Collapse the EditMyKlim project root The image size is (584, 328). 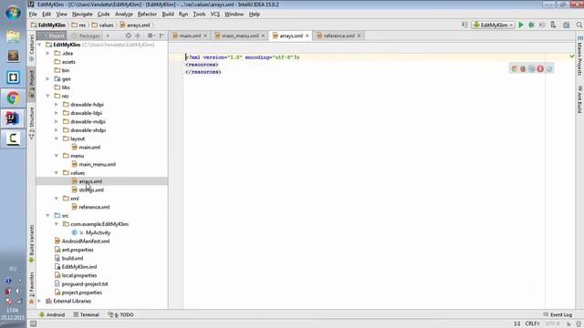coord(39,45)
